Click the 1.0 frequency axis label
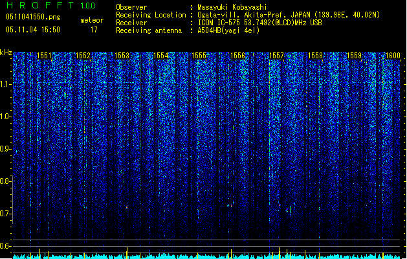The height and width of the screenshot is (259, 407). pyautogui.click(x=5, y=117)
